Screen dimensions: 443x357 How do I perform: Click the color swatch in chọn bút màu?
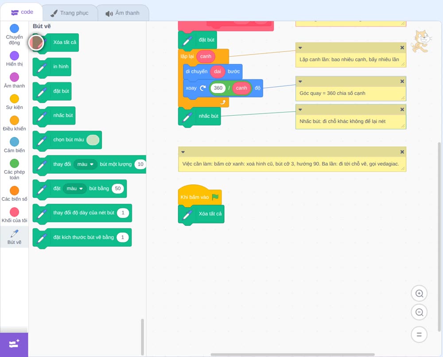pos(93,140)
